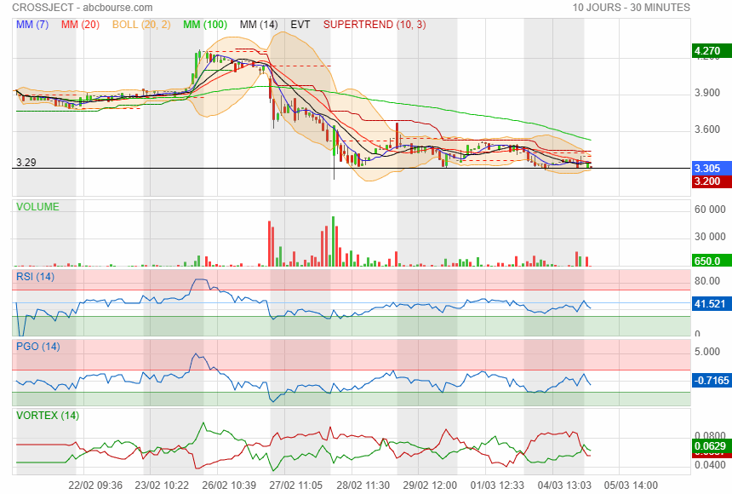Click the -0.7165 PGO value tag
Screen dimensions: 732x494
click(712, 381)
